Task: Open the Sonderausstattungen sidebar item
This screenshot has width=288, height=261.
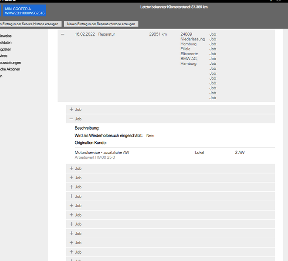Action: (10, 63)
